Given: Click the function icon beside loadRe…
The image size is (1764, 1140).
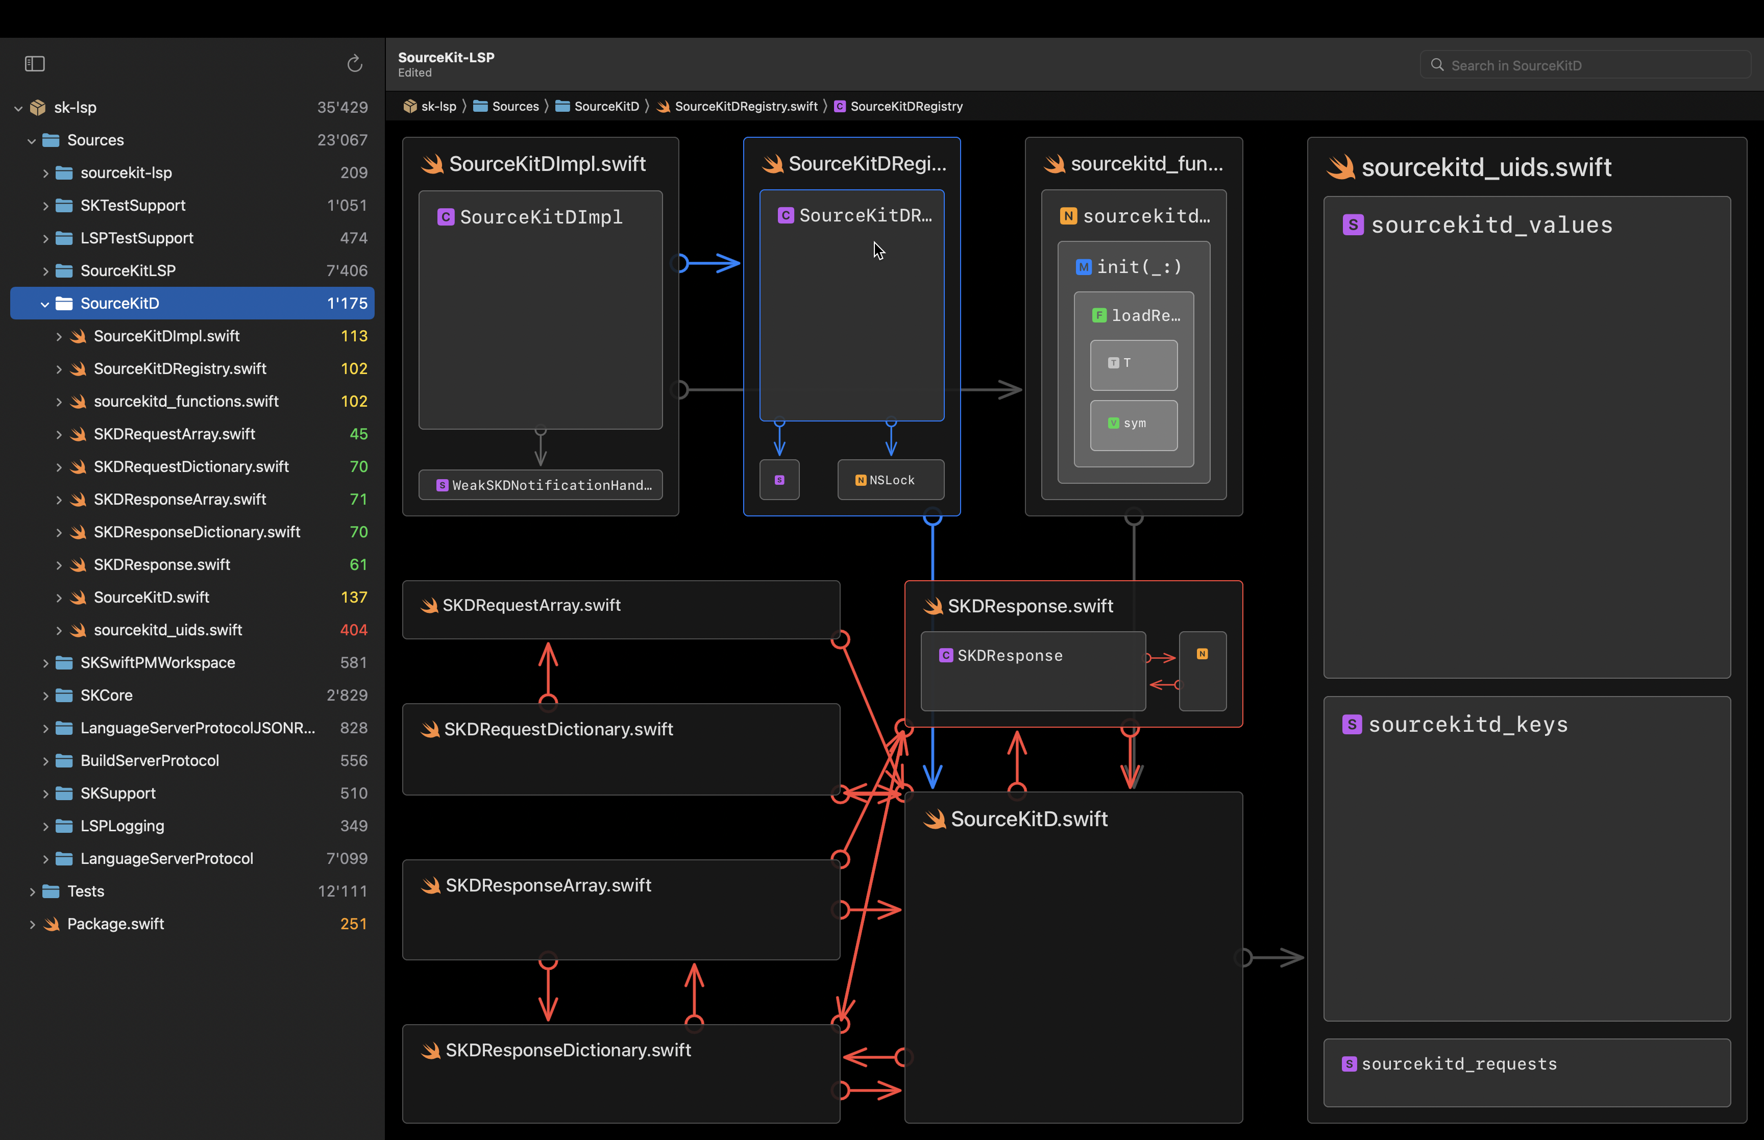Looking at the screenshot, I should tap(1099, 315).
